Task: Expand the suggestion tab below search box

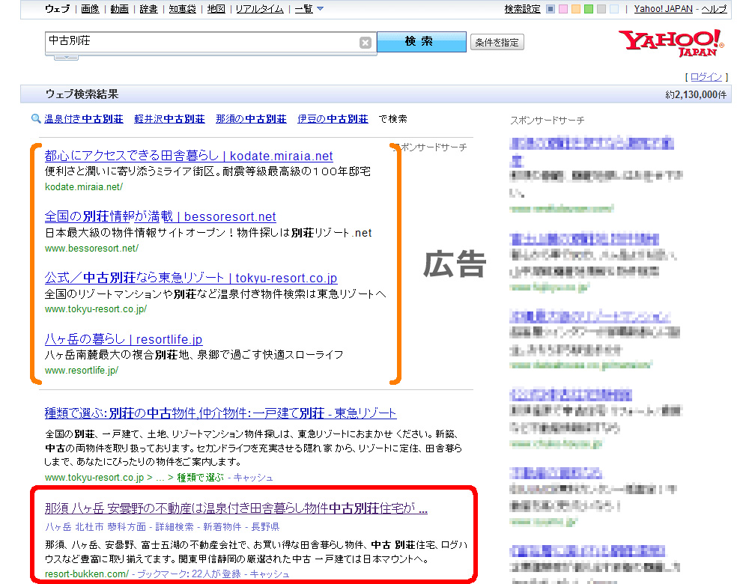Action: tap(66, 58)
